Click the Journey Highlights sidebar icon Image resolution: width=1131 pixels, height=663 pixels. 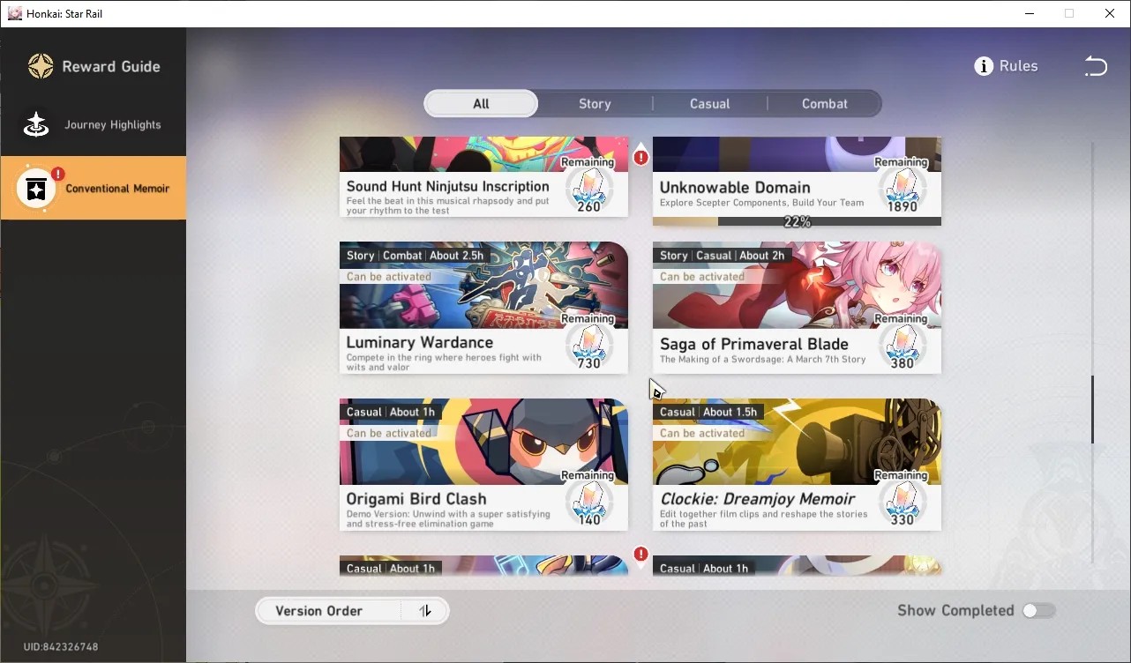pyautogui.click(x=36, y=125)
